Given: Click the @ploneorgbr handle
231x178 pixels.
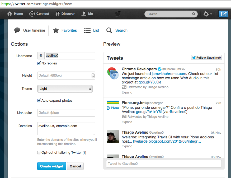Looking at the screenshot, I should [153, 103].
